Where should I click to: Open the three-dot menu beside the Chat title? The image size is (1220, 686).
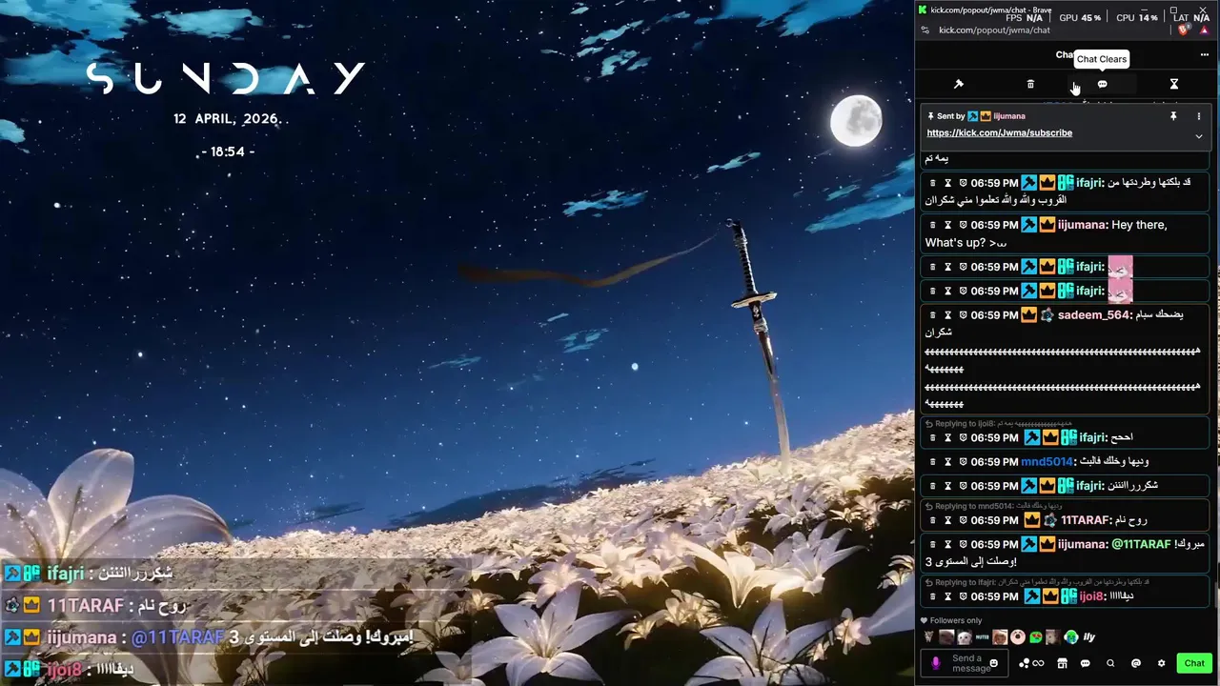click(x=1204, y=55)
